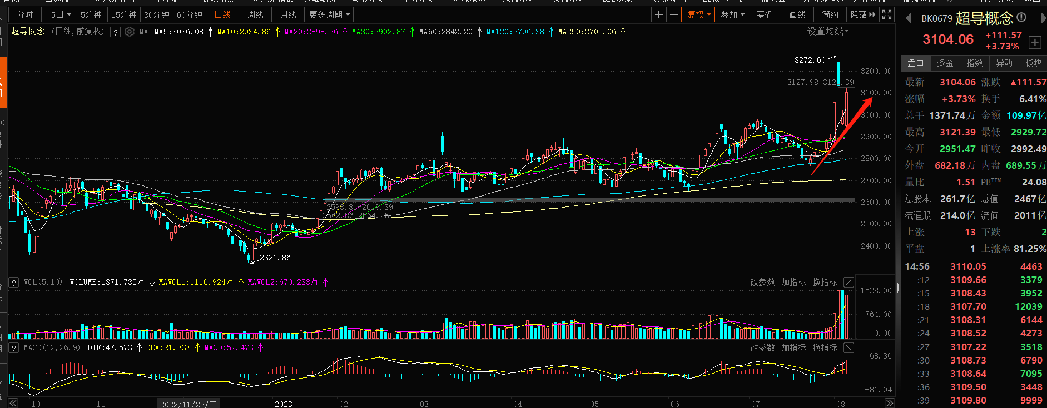Toggle 画线 drawing tools
Viewport: 1047px width, 408px height.
797,15
